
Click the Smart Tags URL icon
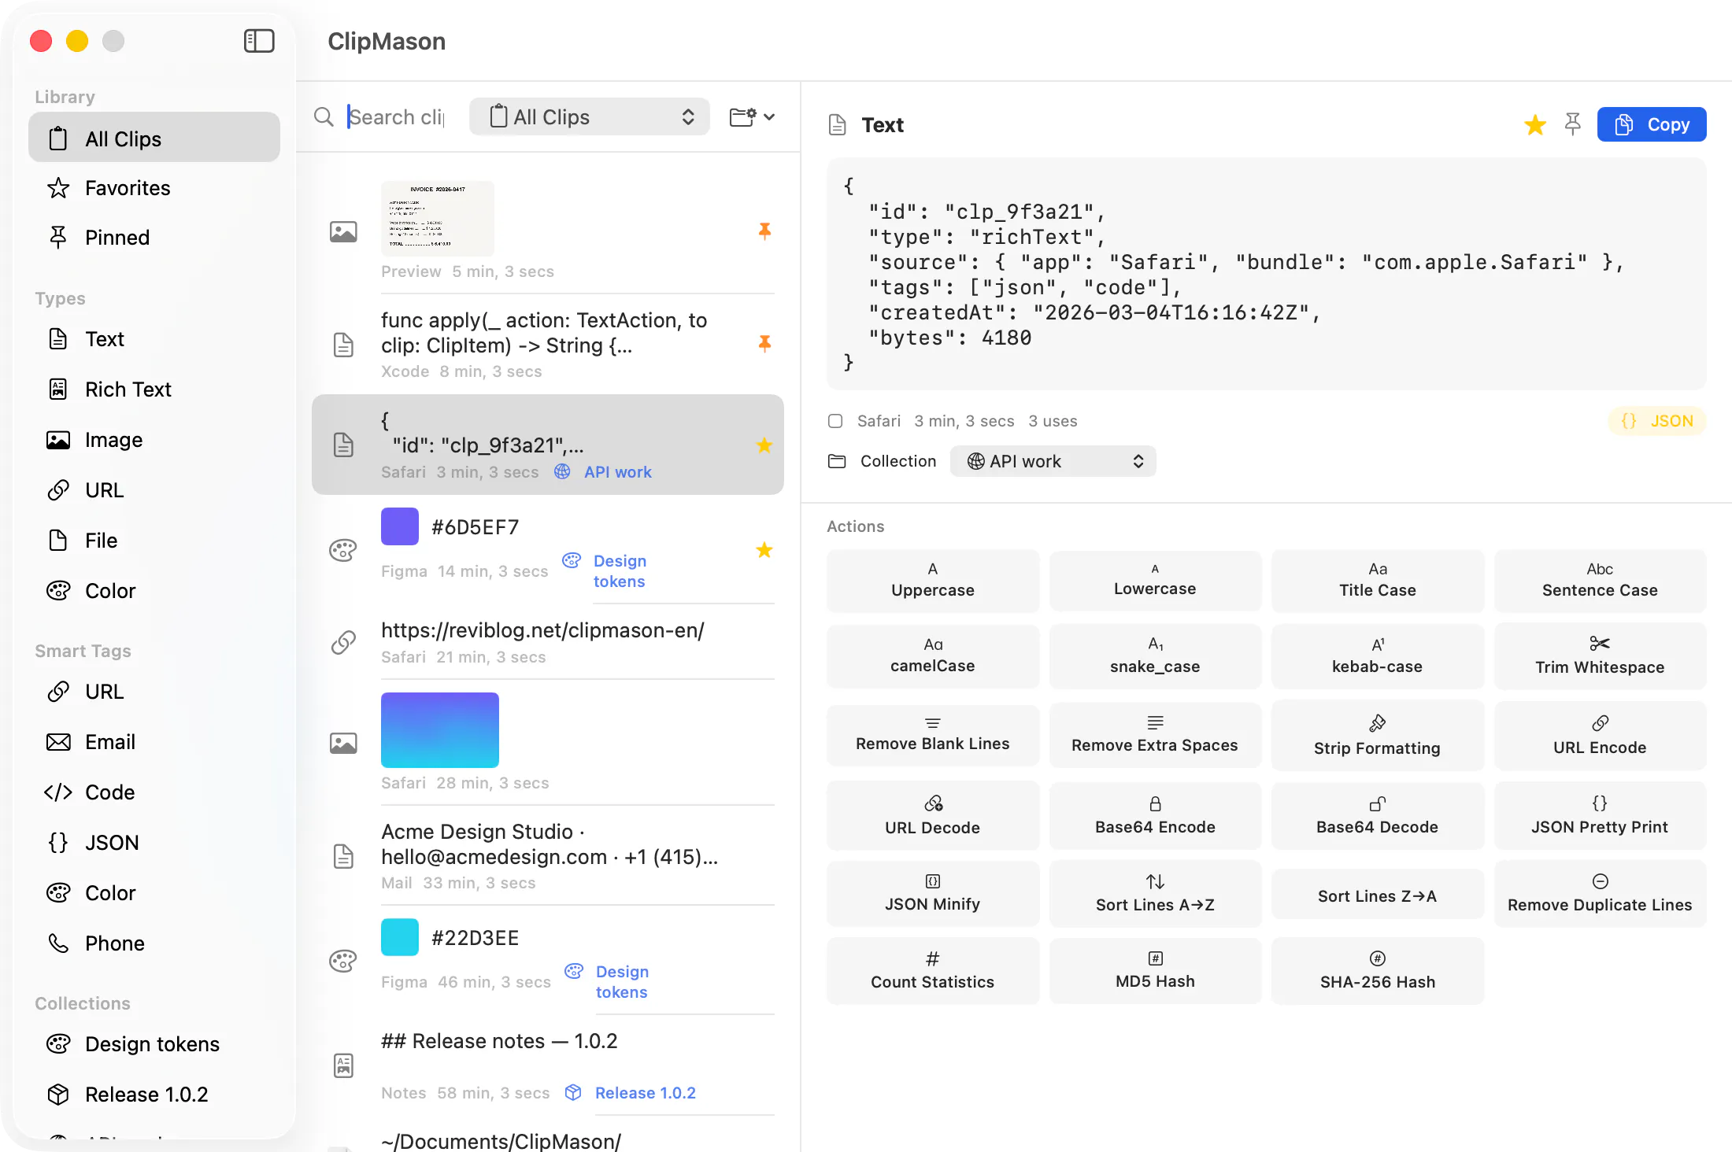(58, 692)
